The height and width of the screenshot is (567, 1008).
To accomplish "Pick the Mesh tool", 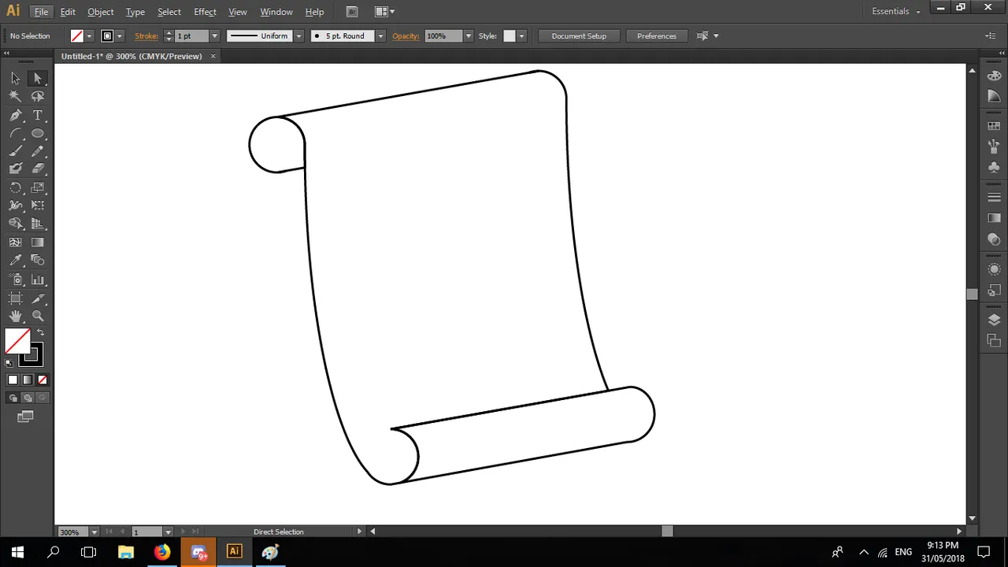I will coord(15,243).
